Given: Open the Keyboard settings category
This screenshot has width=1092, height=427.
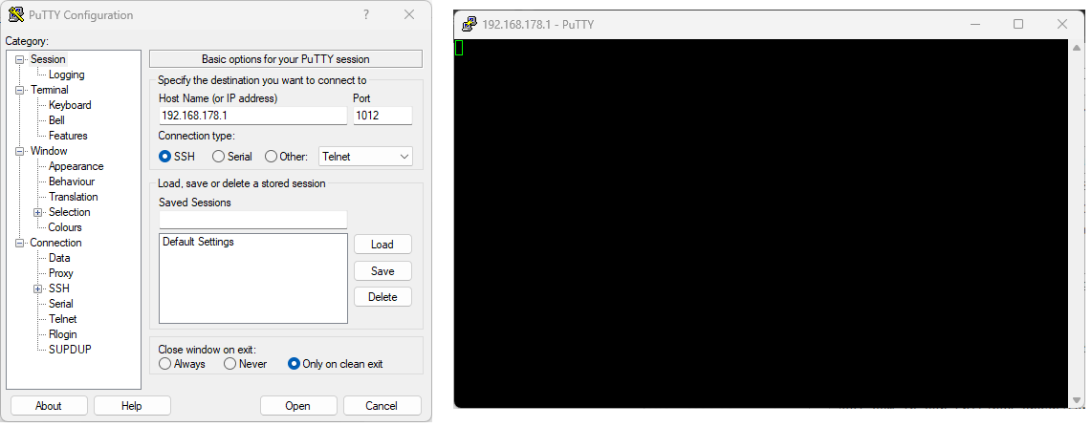Looking at the screenshot, I should [x=70, y=106].
